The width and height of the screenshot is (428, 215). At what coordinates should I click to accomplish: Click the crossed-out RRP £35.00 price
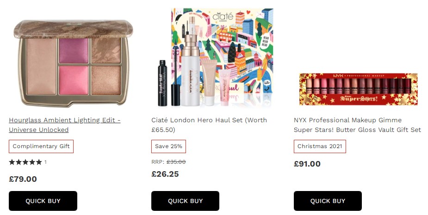click(176, 162)
